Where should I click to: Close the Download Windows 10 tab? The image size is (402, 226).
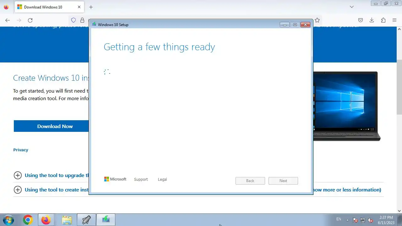[79, 7]
